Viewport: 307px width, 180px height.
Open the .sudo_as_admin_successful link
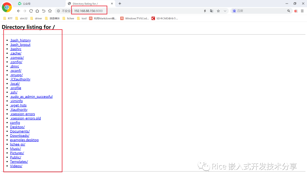click(31, 97)
